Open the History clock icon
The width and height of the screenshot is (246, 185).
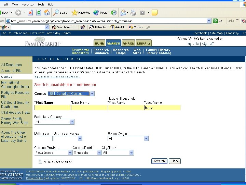coord(113,13)
